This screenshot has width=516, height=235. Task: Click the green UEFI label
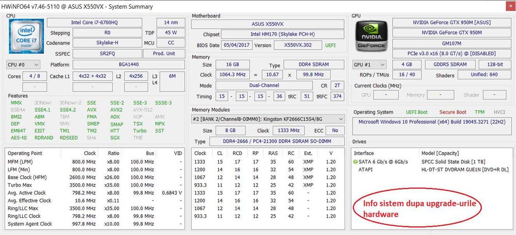click(330, 45)
